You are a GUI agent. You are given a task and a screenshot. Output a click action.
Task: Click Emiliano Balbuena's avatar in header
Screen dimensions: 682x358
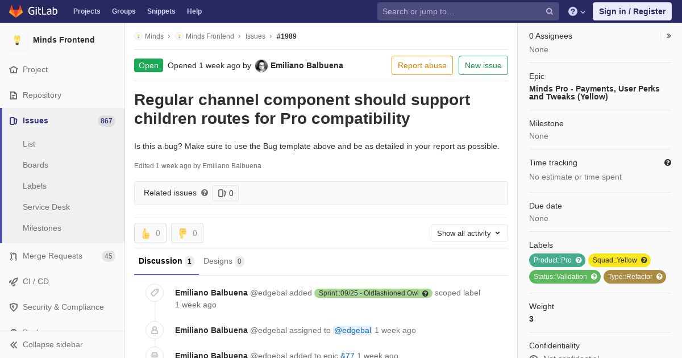pos(261,66)
